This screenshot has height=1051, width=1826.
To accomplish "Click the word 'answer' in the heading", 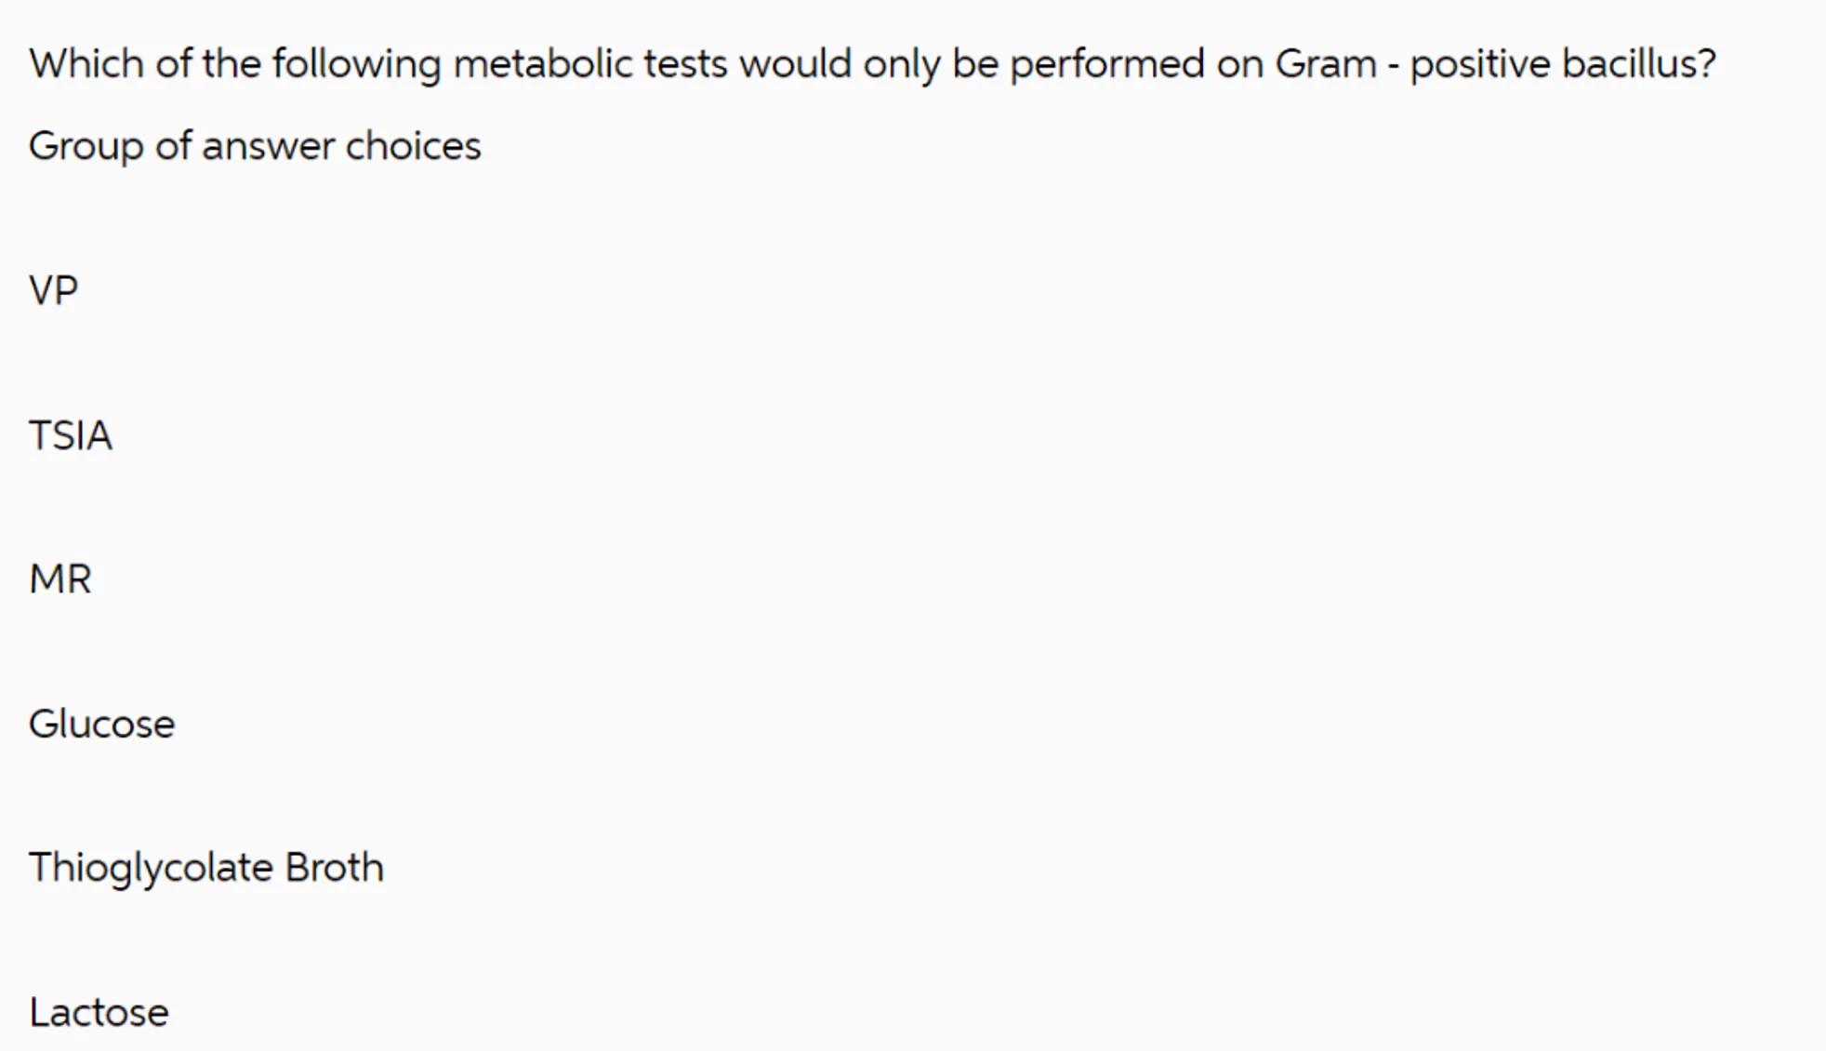I will (268, 146).
